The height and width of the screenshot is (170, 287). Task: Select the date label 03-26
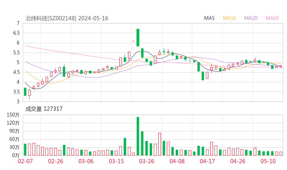147,161
